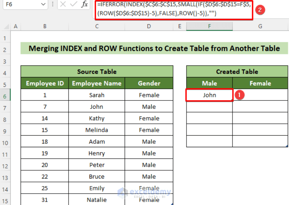Select the 'Henry' name cell
This screenshot has width=289, height=205.
[97, 153]
